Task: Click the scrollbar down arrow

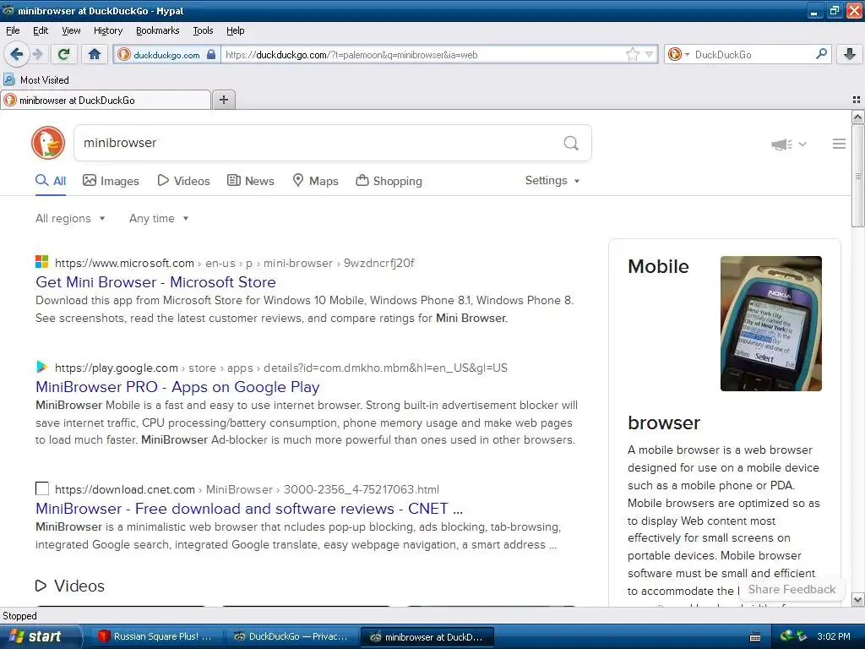Action: (x=857, y=600)
